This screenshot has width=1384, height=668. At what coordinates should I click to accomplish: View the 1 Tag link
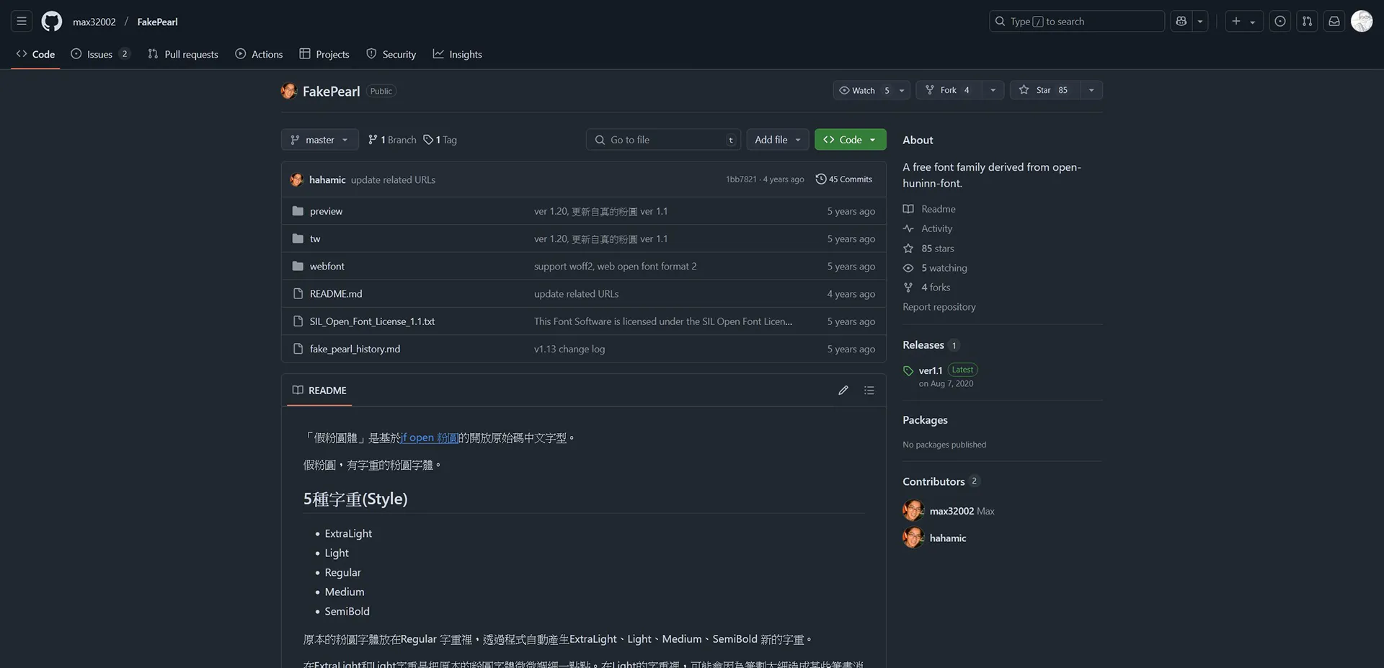(440, 140)
